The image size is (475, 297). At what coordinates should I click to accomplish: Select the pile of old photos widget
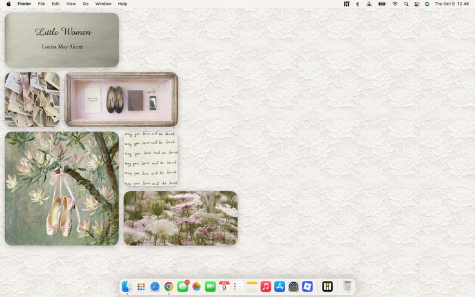pyautogui.click(x=32, y=99)
